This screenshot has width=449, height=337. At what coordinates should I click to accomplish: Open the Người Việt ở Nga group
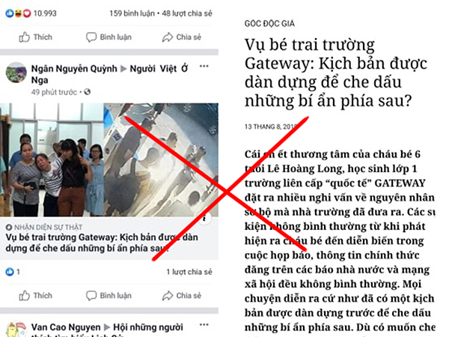(x=110, y=74)
